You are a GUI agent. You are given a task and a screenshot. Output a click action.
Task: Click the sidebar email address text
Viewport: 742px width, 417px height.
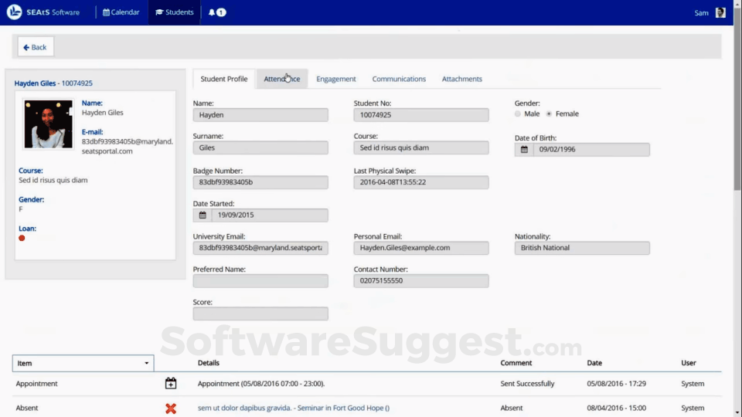[128, 146]
